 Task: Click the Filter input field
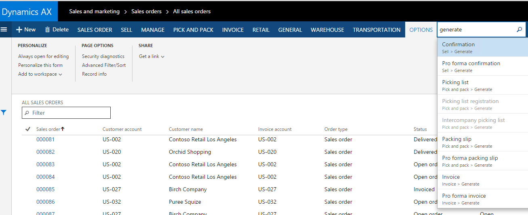66,113
